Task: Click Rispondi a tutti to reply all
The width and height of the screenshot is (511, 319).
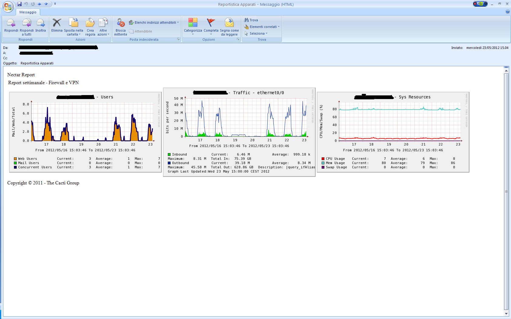Action: pyautogui.click(x=27, y=27)
